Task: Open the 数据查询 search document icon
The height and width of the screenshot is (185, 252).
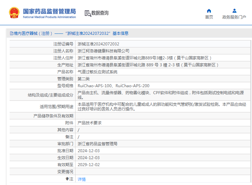Action: tap(88, 13)
